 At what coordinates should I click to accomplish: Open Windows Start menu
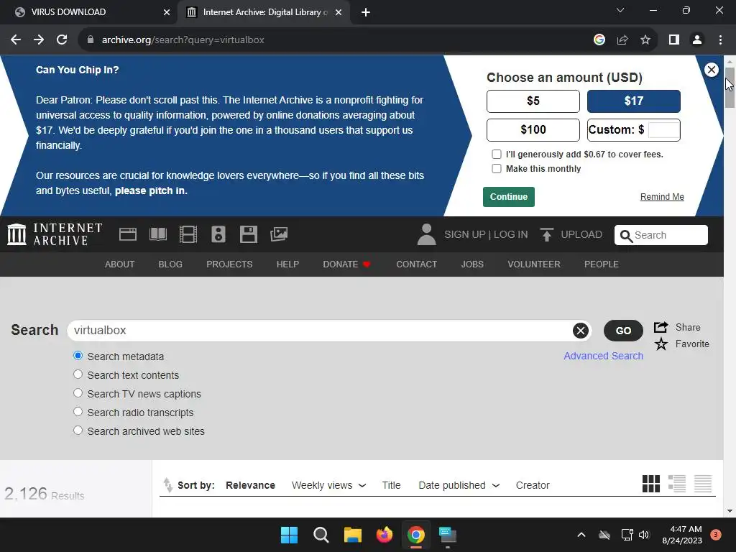point(289,535)
